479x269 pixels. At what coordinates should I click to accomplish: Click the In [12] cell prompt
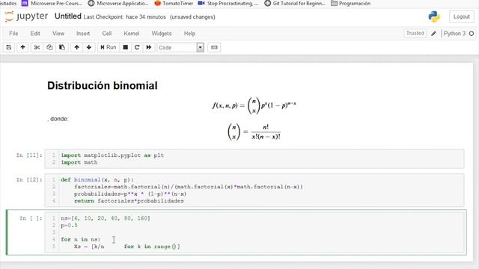[29, 179]
